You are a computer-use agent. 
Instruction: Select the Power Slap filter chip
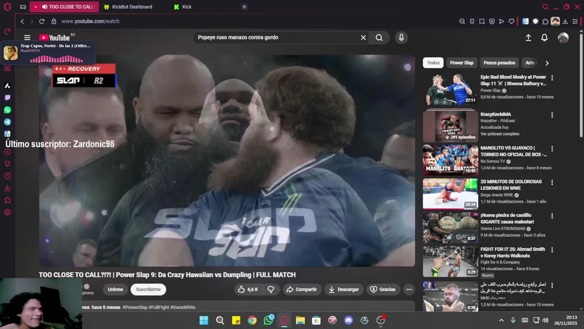point(462,63)
